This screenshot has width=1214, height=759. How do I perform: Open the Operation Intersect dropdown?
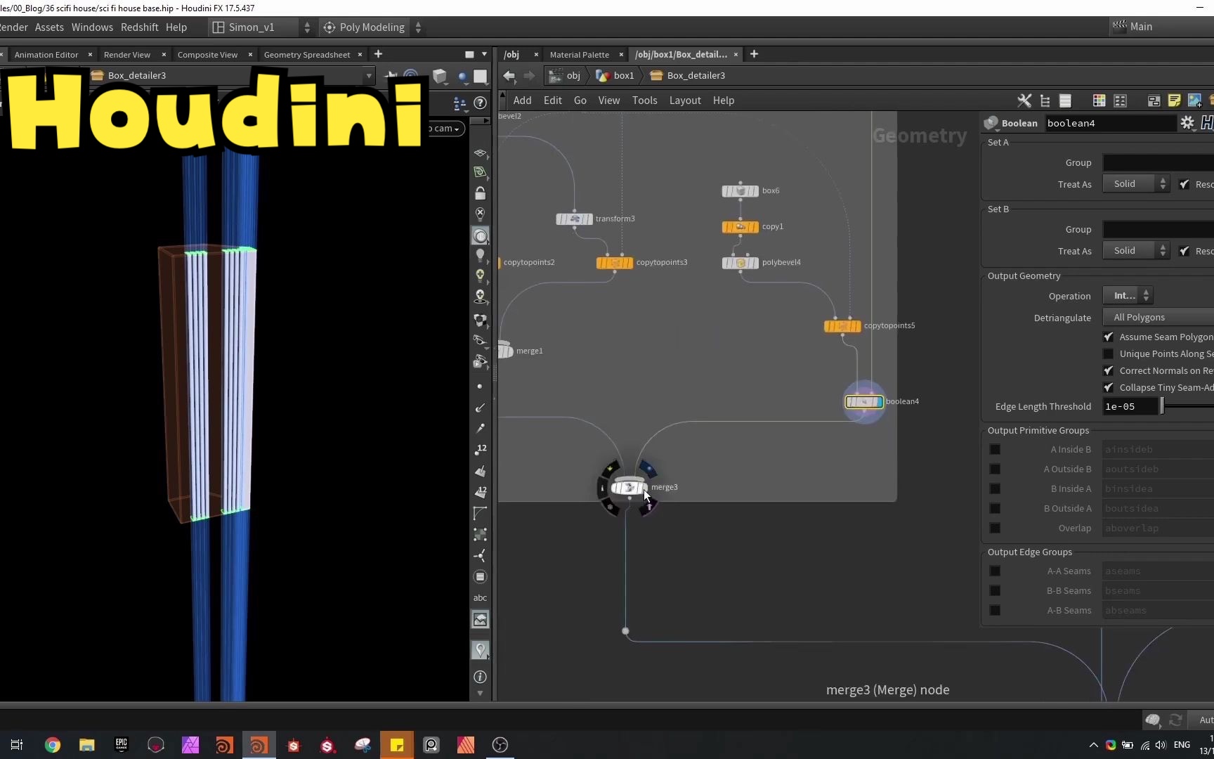pyautogui.click(x=1128, y=296)
